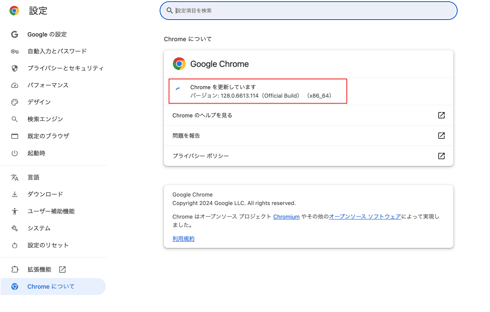This screenshot has height=312, width=490.
Task: Click the accessibility figure icon for ユーザー補助機能
Action: coord(15,211)
